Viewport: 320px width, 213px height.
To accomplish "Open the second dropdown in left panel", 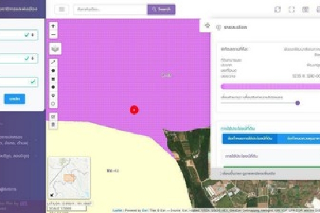I will tap(18, 59).
